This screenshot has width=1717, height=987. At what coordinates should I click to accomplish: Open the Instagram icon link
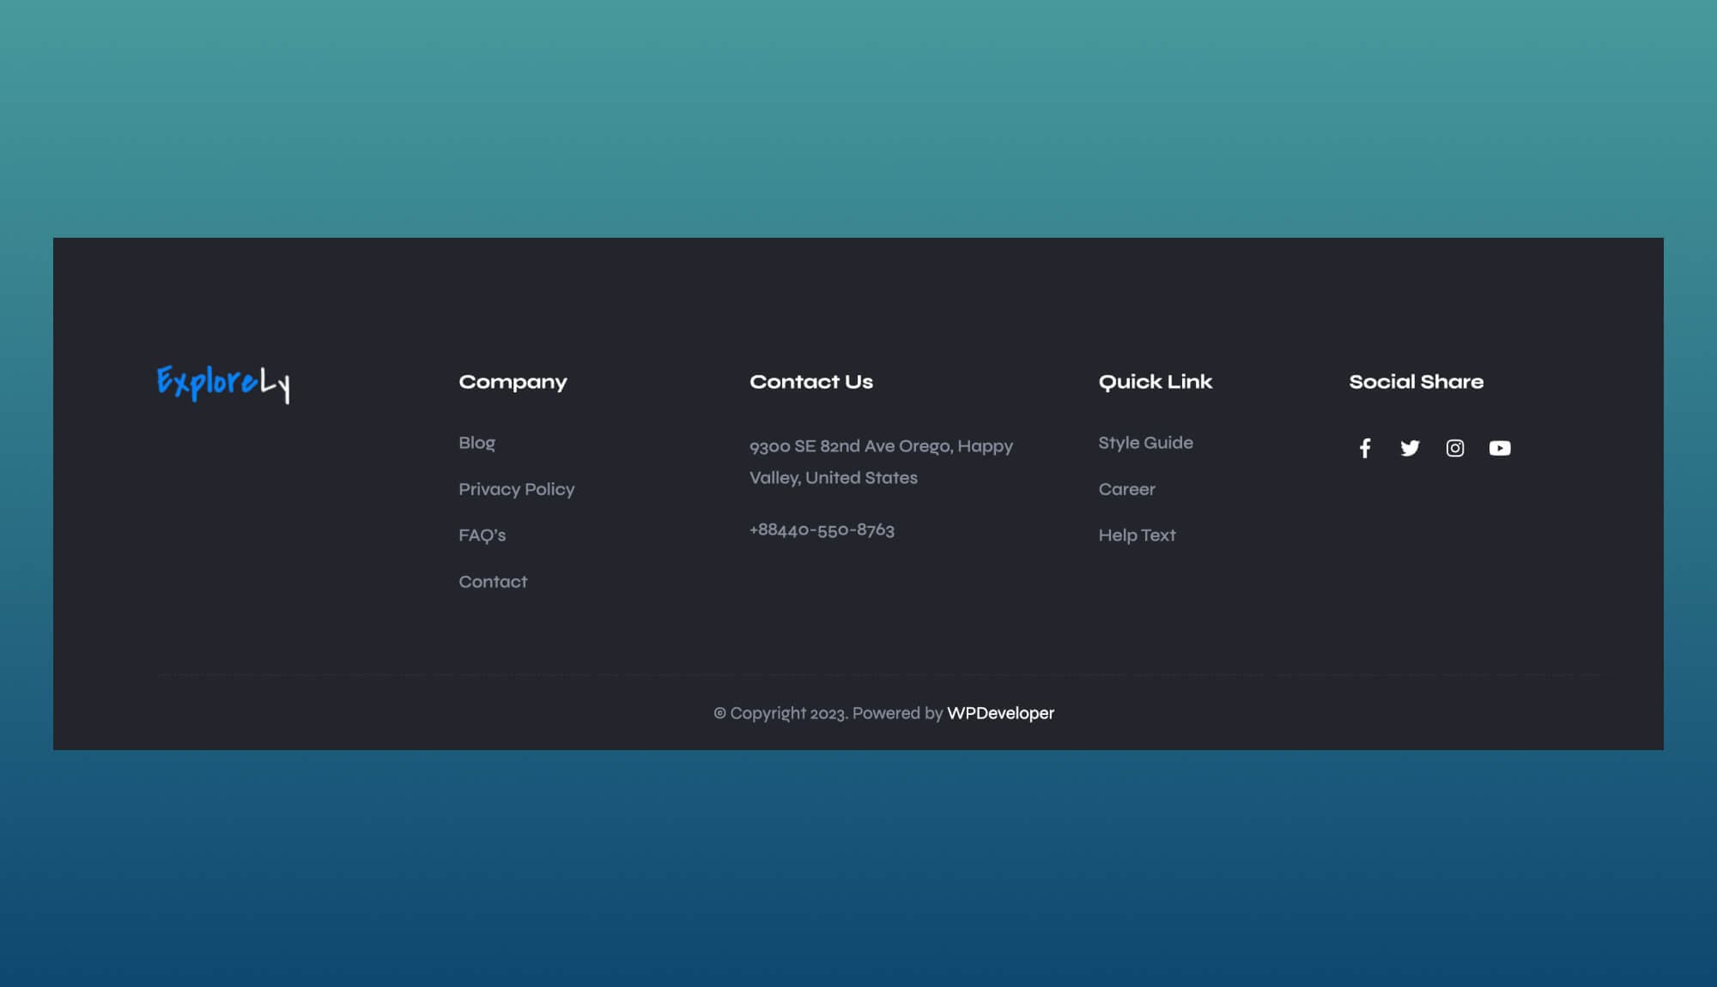[1455, 448]
